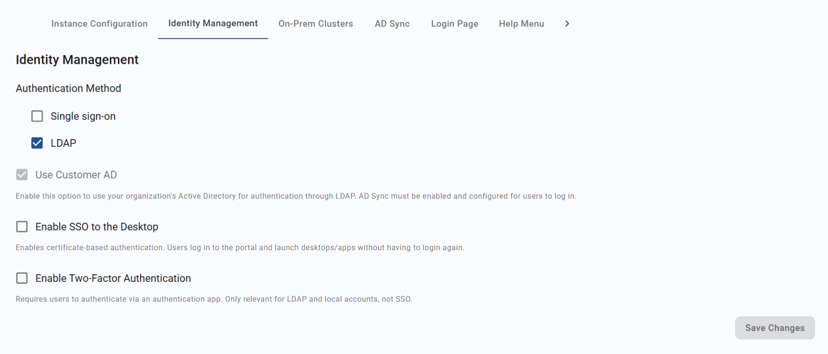Go to the Help Menu tab
The height and width of the screenshot is (354, 828).
[x=521, y=24]
